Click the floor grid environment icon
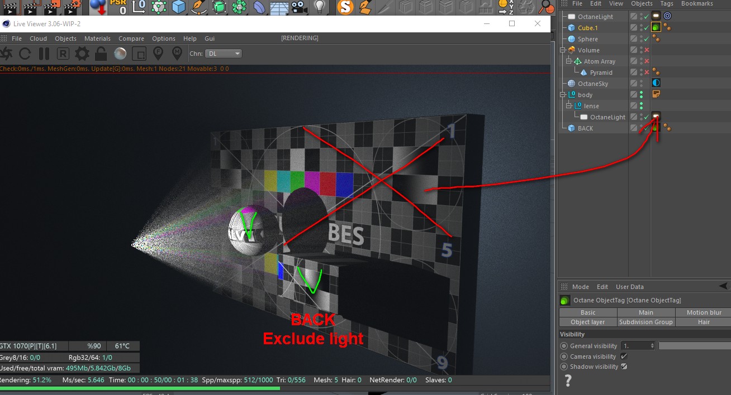Viewport: 731px width, 395px height. coord(280,7)
